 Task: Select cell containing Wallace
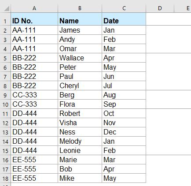point(80,58)
